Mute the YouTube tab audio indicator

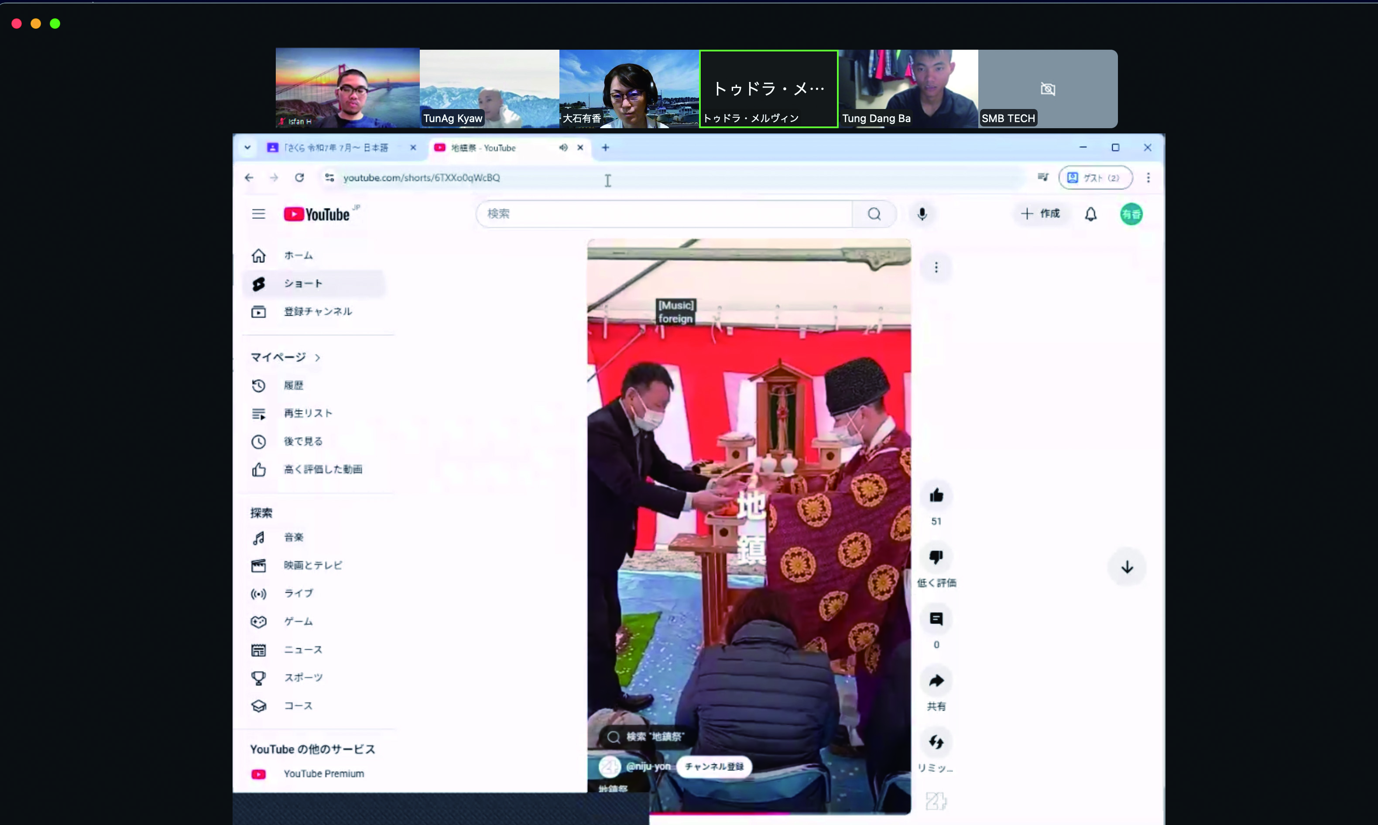click(563, 147)
